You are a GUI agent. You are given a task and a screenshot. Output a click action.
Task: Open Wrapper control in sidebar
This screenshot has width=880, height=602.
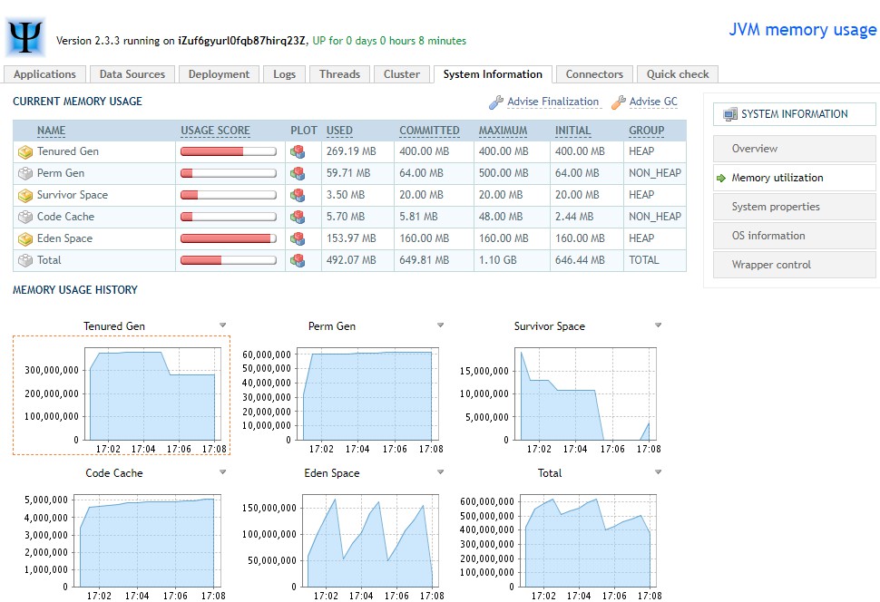click(771, 265)
